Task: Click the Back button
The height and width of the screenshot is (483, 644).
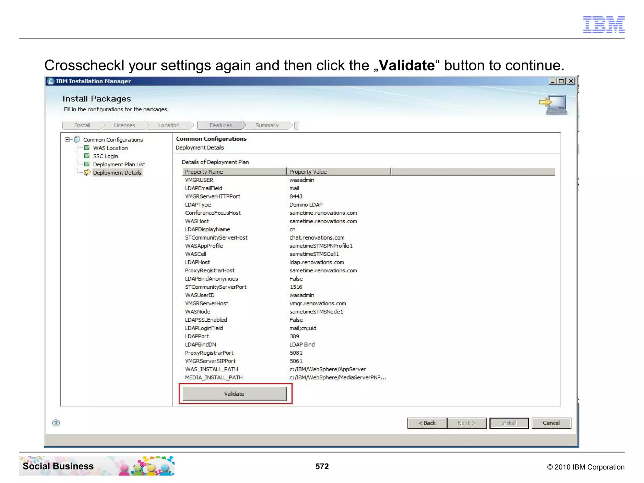Action: [427, 423]
